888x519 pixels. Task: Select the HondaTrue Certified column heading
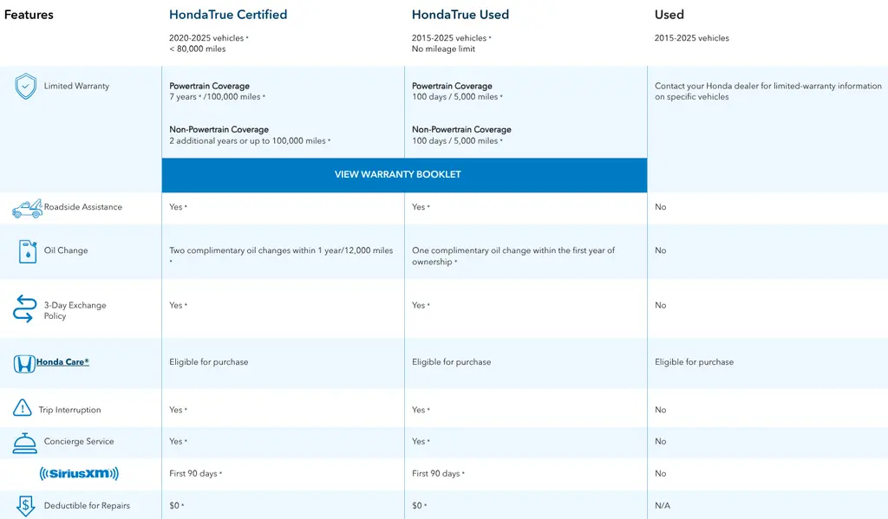click(228, 15)
